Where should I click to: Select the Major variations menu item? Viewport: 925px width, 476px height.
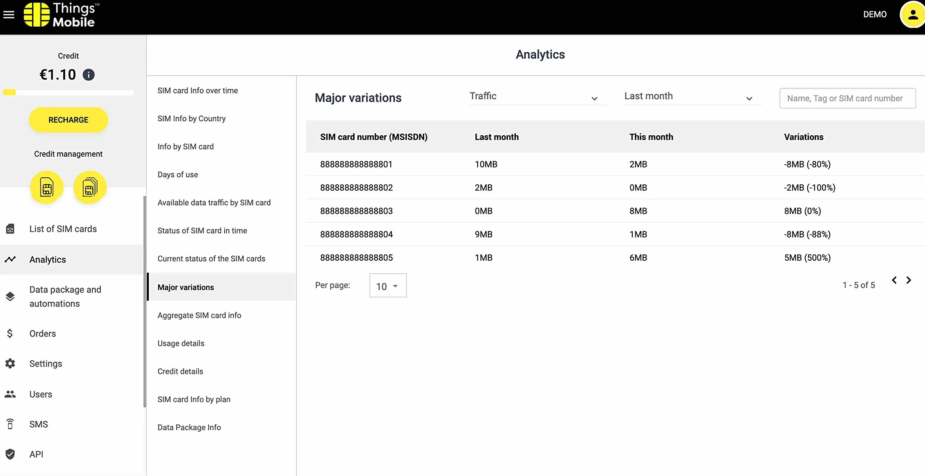tap(221, 287)
